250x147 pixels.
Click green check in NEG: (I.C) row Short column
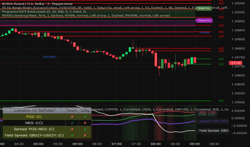pyautogui.click(x=72, y=123)
